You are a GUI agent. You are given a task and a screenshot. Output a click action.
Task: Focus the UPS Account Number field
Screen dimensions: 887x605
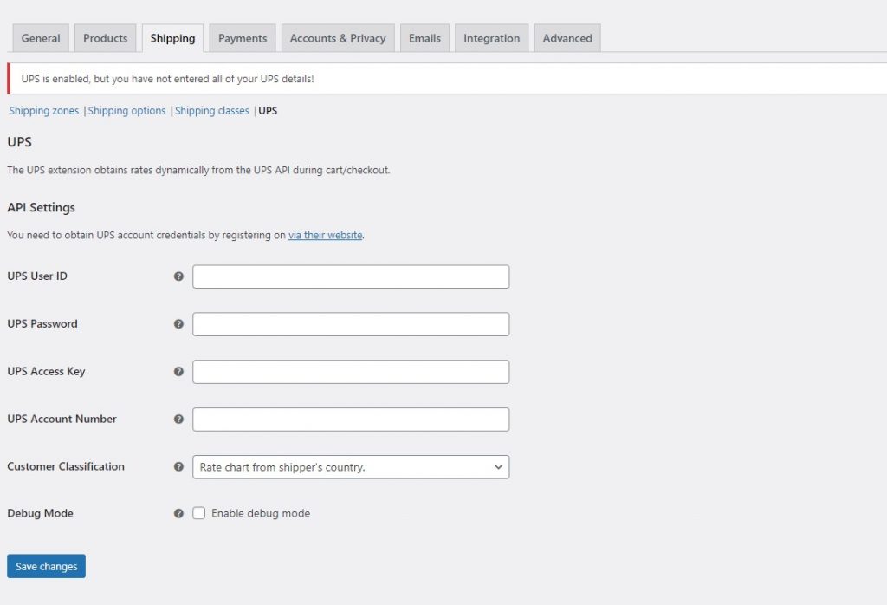351,420
